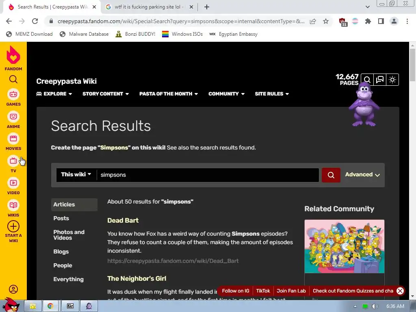Screen dimensions: 416x312
Task: Share this page icon in address bar
Action: [313, 21]
